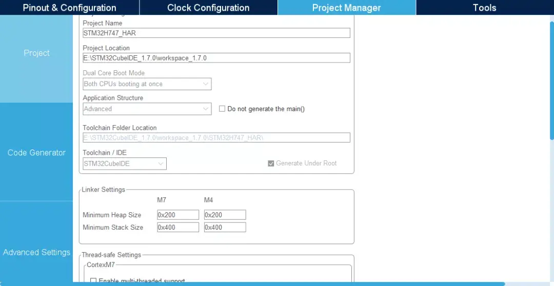Select the Project Manager tab
Screen dimensions: 554x286
click(x=347, y=7)
